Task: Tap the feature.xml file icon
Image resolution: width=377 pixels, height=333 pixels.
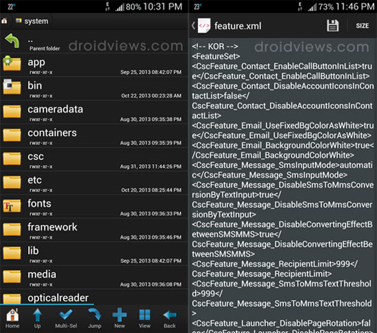Action: (204, 25)
